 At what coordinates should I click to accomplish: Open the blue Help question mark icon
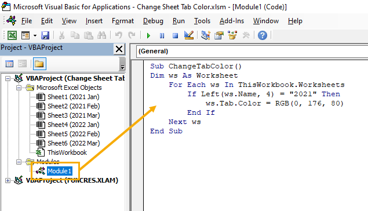pos(263,35)
